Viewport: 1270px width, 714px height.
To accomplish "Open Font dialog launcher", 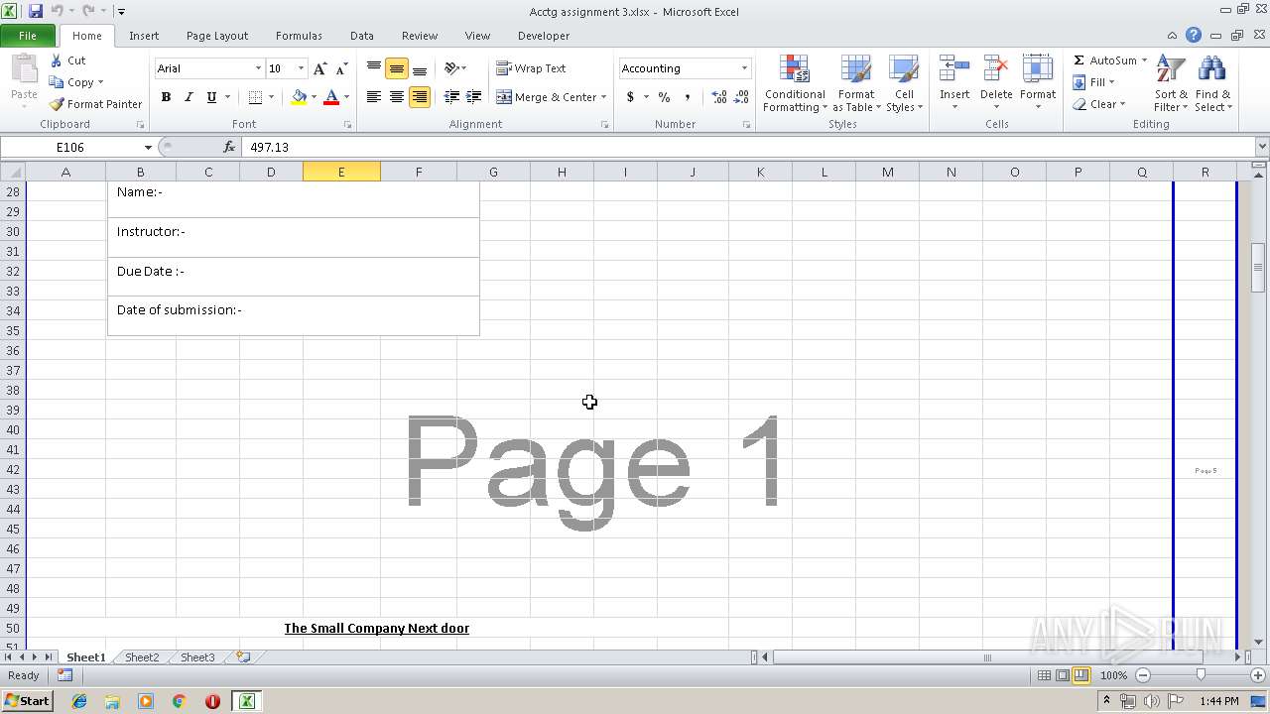I will pyautogui.click(x=347, y=125).
